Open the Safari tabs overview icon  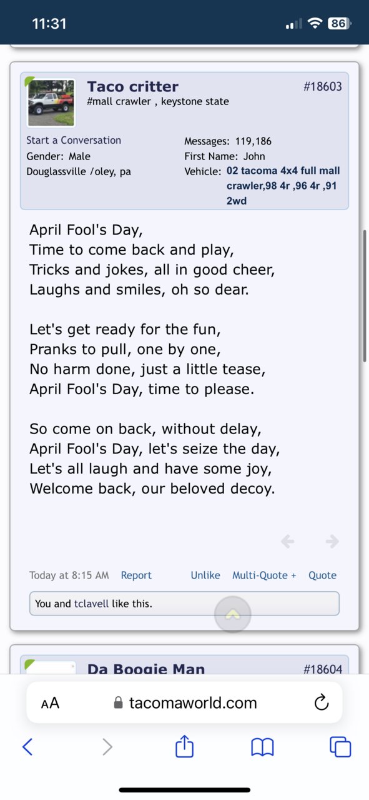tap(340, 746)
